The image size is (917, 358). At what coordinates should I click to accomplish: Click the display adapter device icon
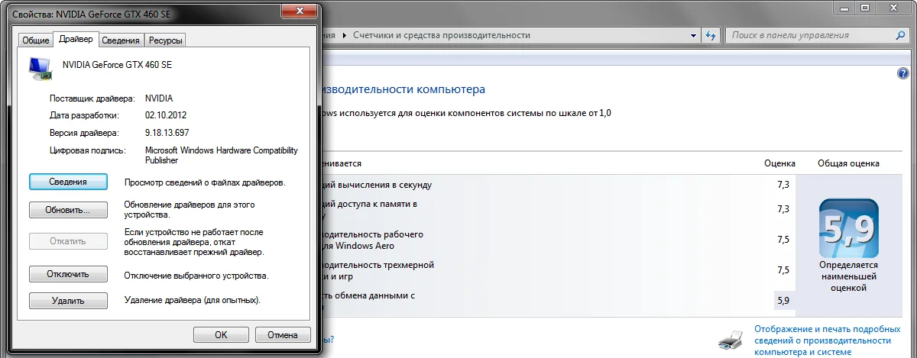click(x=40, y=70)
